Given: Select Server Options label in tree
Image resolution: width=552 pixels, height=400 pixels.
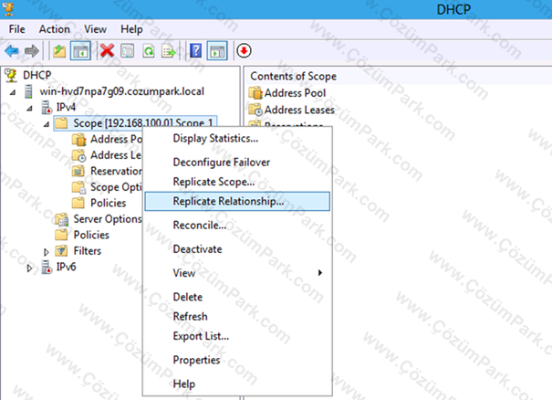Looking at the screenshot, I should [x=108, y=219].
